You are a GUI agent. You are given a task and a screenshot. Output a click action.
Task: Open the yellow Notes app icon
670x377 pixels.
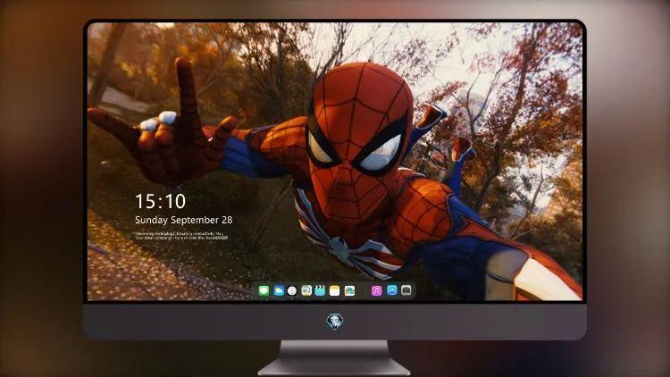click(x=335, y=291)
